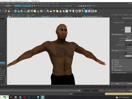Click the Light Color swatch
This screenshot has height=99, width=132.
coord(128,40)
